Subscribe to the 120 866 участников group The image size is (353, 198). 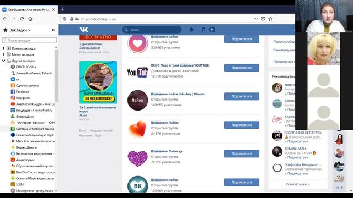point(242,182)
